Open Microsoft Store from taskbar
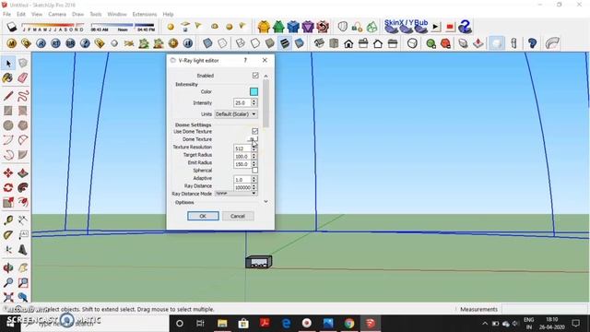590x332 pixels. (243, 324)
